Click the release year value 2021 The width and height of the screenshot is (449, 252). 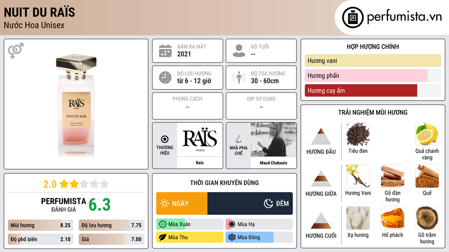184,54
